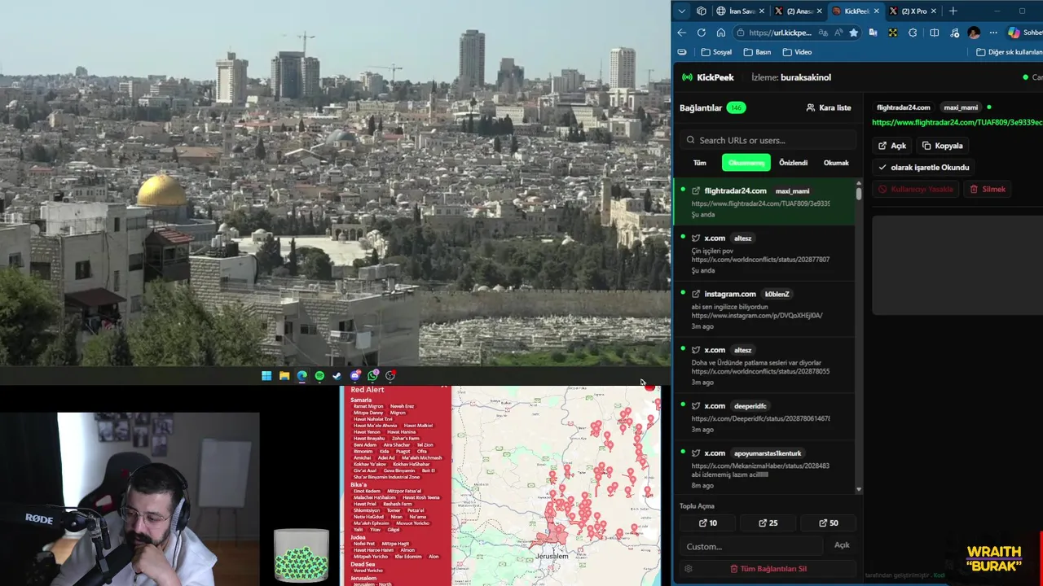Screen dimensions: 1043x586
Task: Click the altesz user tag on Çin işçileri entry
Action: coord(742,238)
